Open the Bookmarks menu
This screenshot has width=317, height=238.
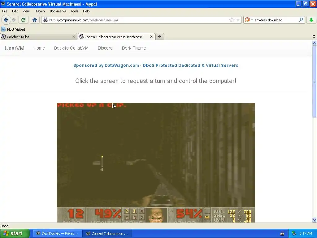[x=58, y=11]
